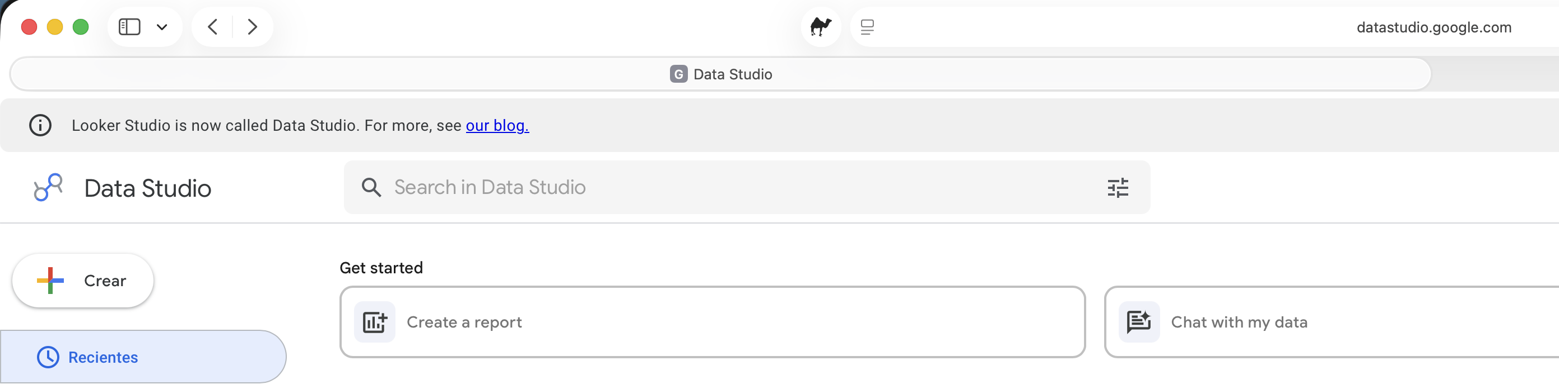Click the datastudio.google.com address bar
1559x389 pixels.
click(x=1433, y=27)
